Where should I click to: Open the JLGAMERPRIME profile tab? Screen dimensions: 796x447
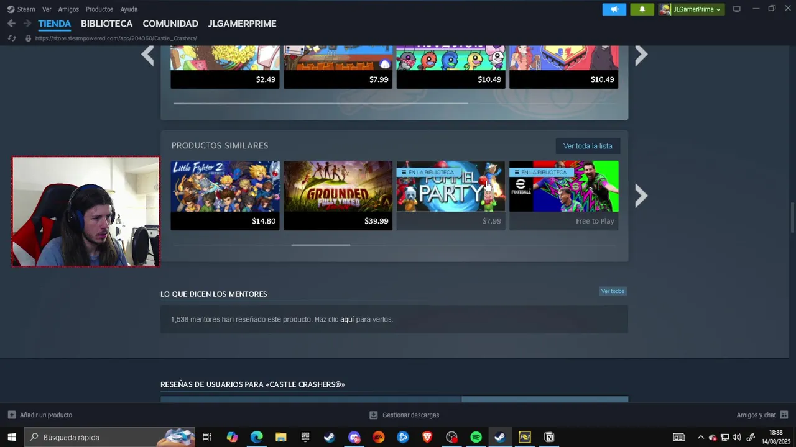(242, 24)
